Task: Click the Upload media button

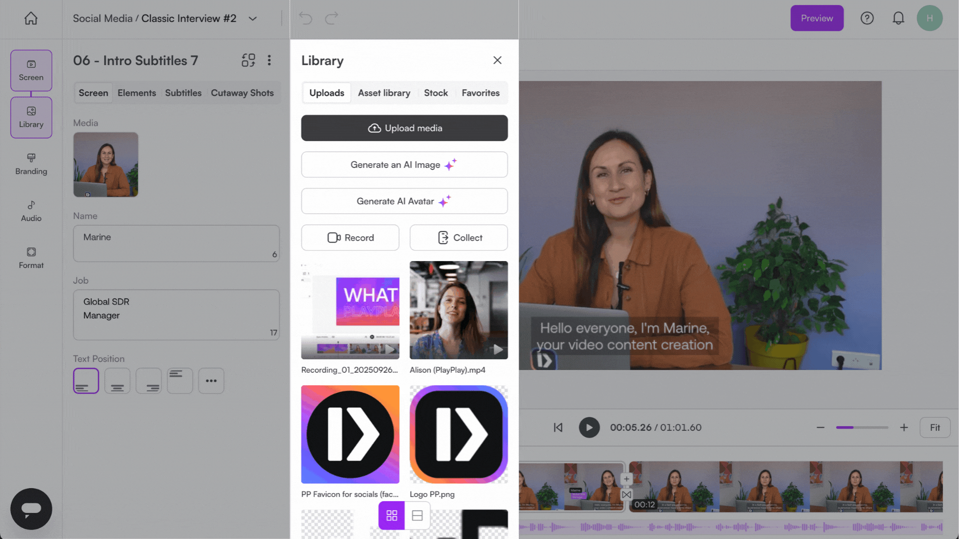Action: [x=404, y=128]
